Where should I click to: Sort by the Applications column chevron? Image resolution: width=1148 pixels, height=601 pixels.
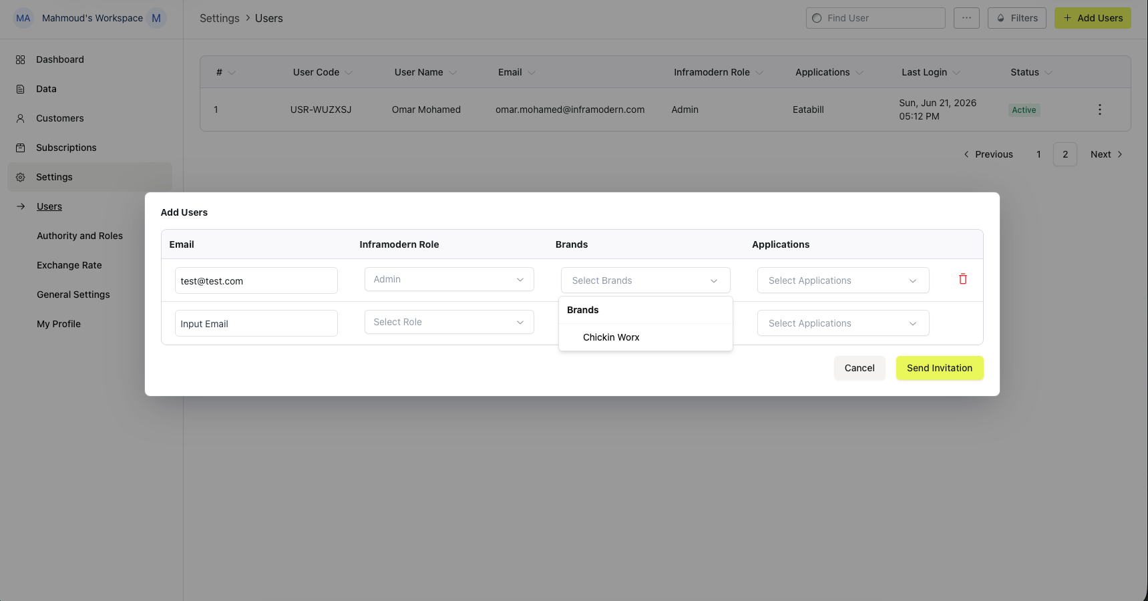coord(859,73)
